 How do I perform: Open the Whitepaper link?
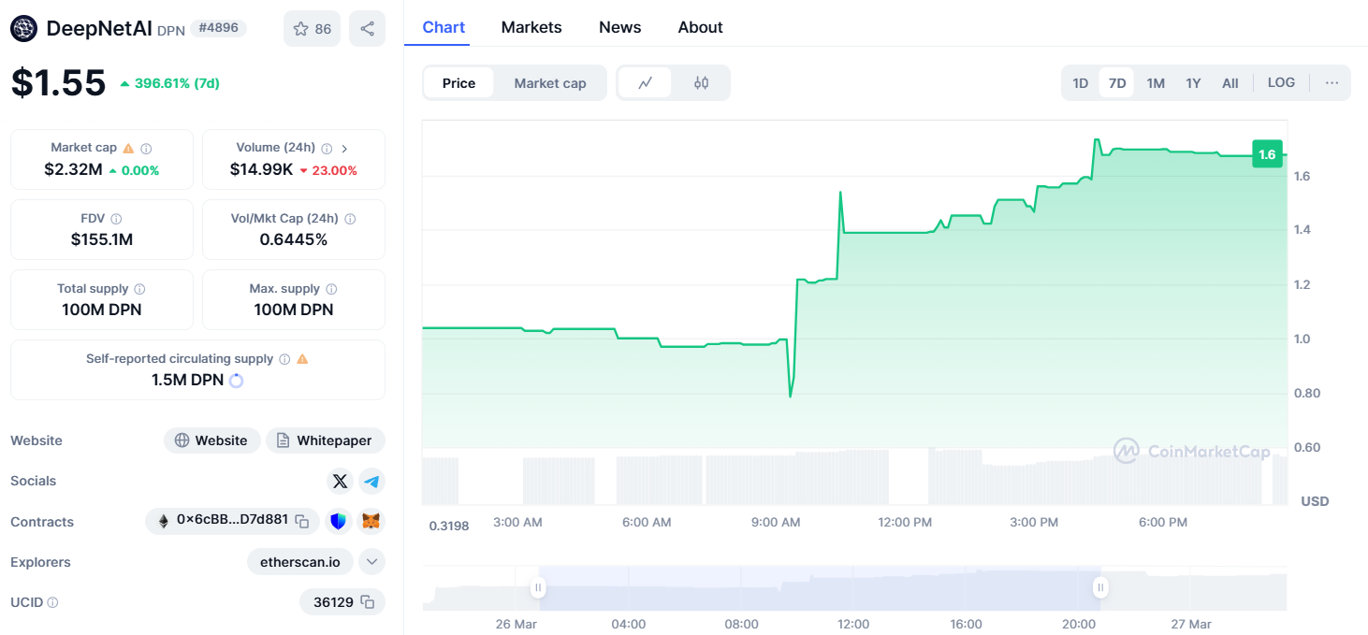325,440
